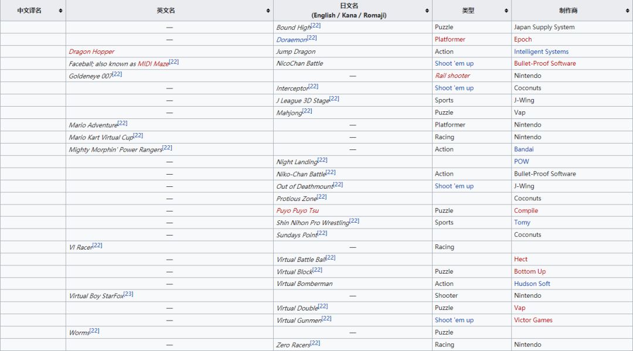Click the Niko-Chan Battle title text
633x351 pixels.
[301, 174]
